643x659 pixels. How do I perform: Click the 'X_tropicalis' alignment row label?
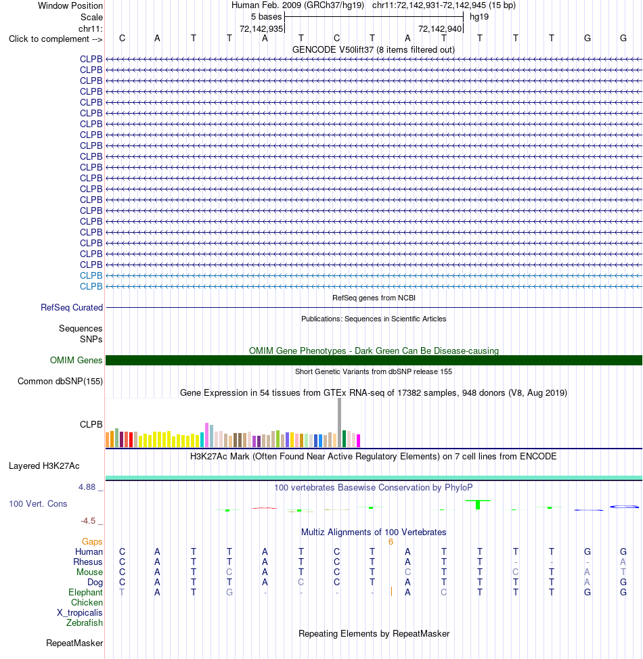click(80, 613)
